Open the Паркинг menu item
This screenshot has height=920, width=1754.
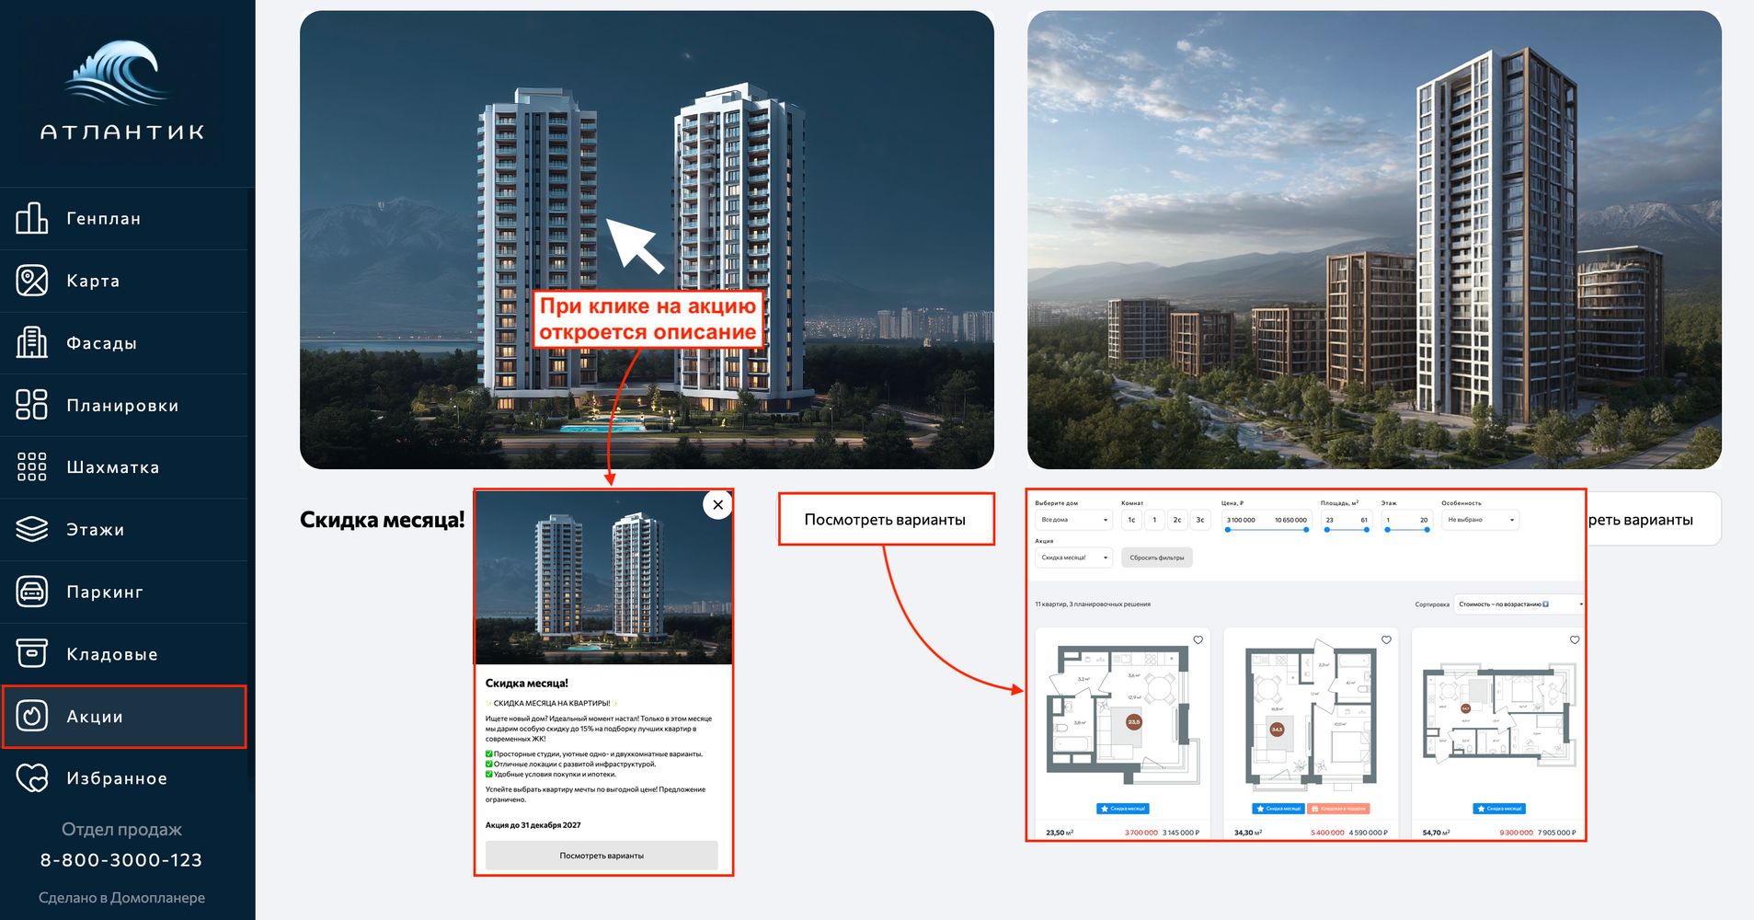(124, 592)
